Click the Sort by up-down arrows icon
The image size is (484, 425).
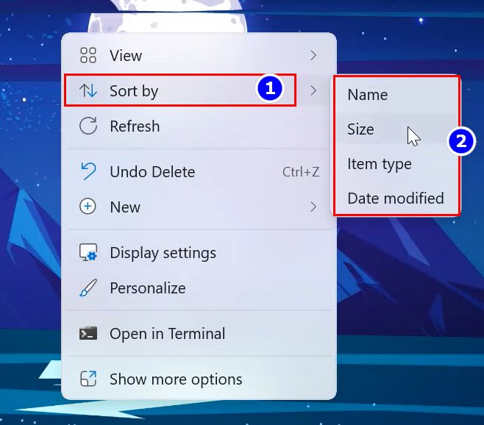point(88,90)
